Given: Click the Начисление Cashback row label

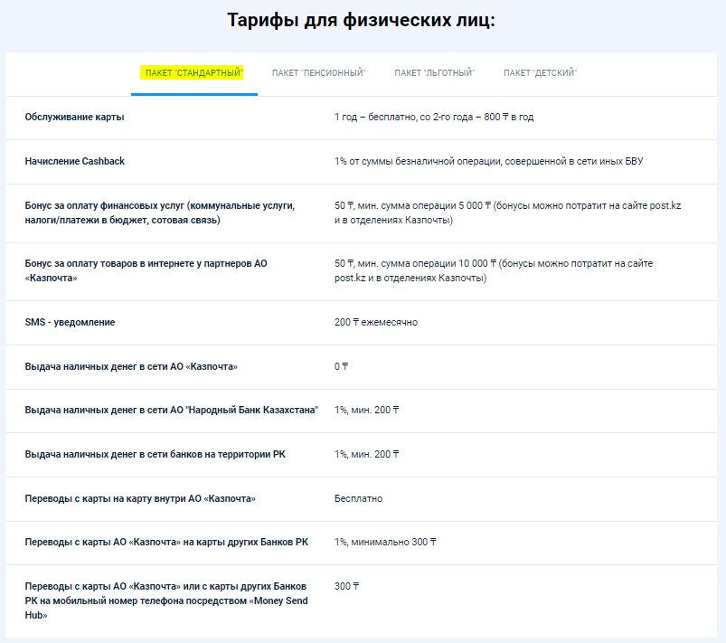Looking at the screenshot, I should pos(74,161).
